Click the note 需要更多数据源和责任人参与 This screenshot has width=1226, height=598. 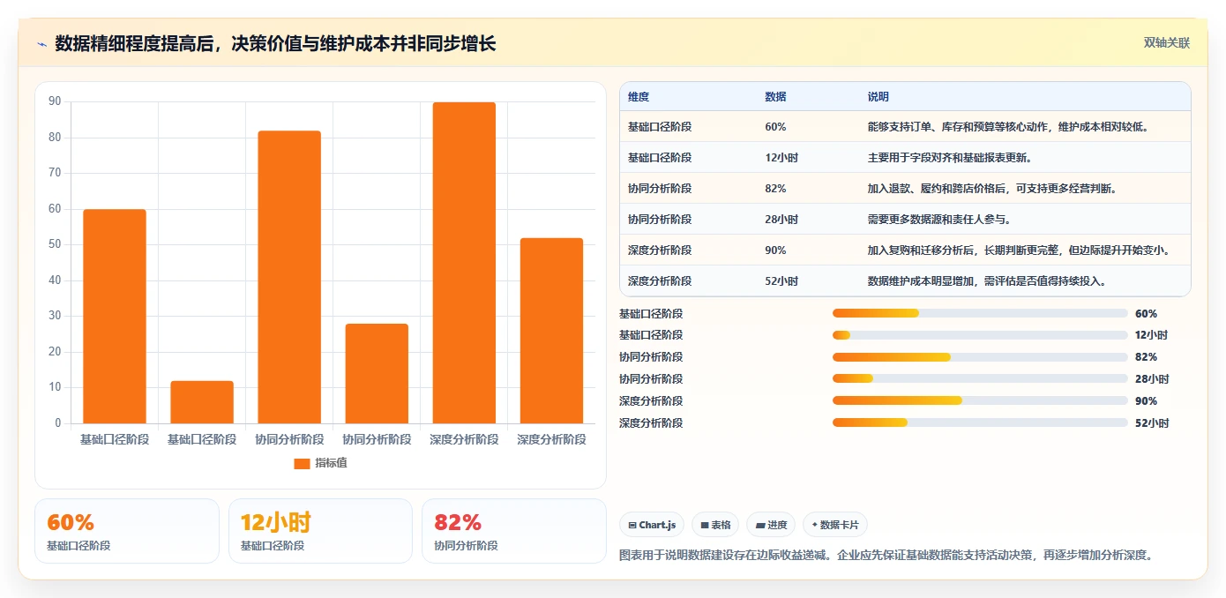pos(939,220)
